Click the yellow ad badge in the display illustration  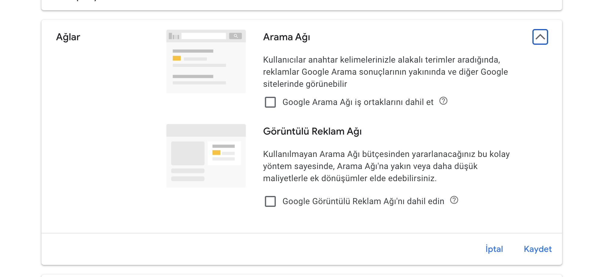tap(216, 152)
